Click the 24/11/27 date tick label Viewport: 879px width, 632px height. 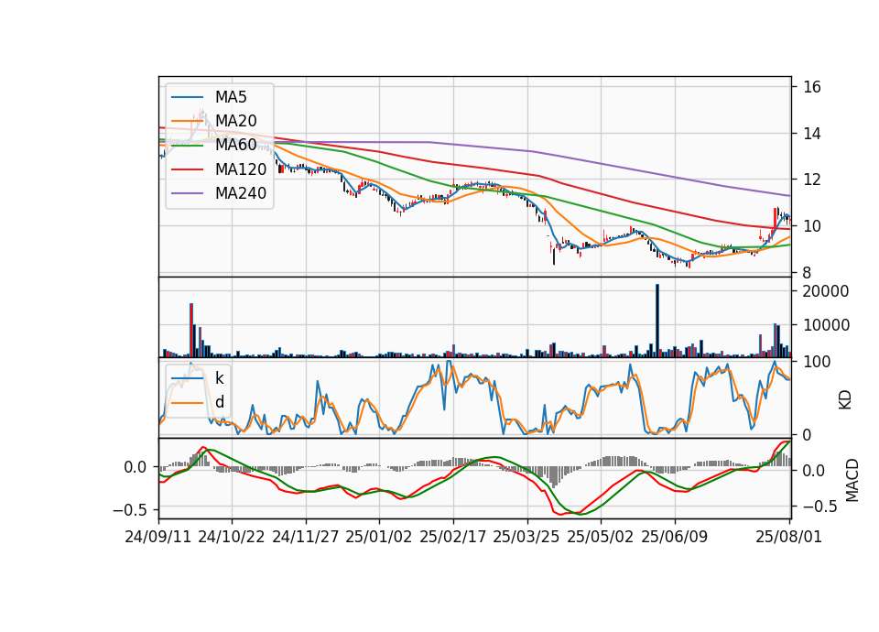pyautogui.click(x=306, y=537)
